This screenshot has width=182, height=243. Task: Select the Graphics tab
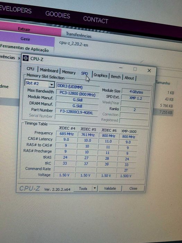[100, 75]
